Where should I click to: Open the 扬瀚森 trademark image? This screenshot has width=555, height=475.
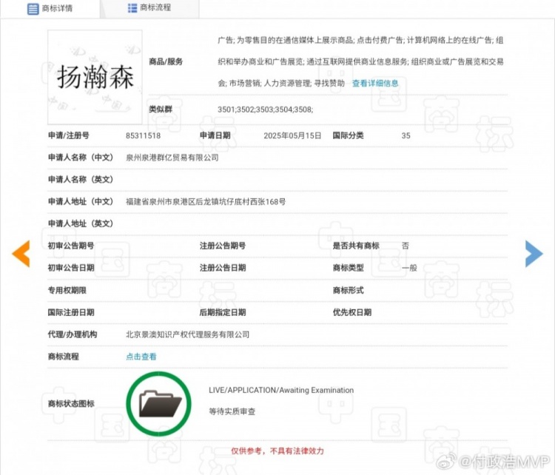(95, 77)
